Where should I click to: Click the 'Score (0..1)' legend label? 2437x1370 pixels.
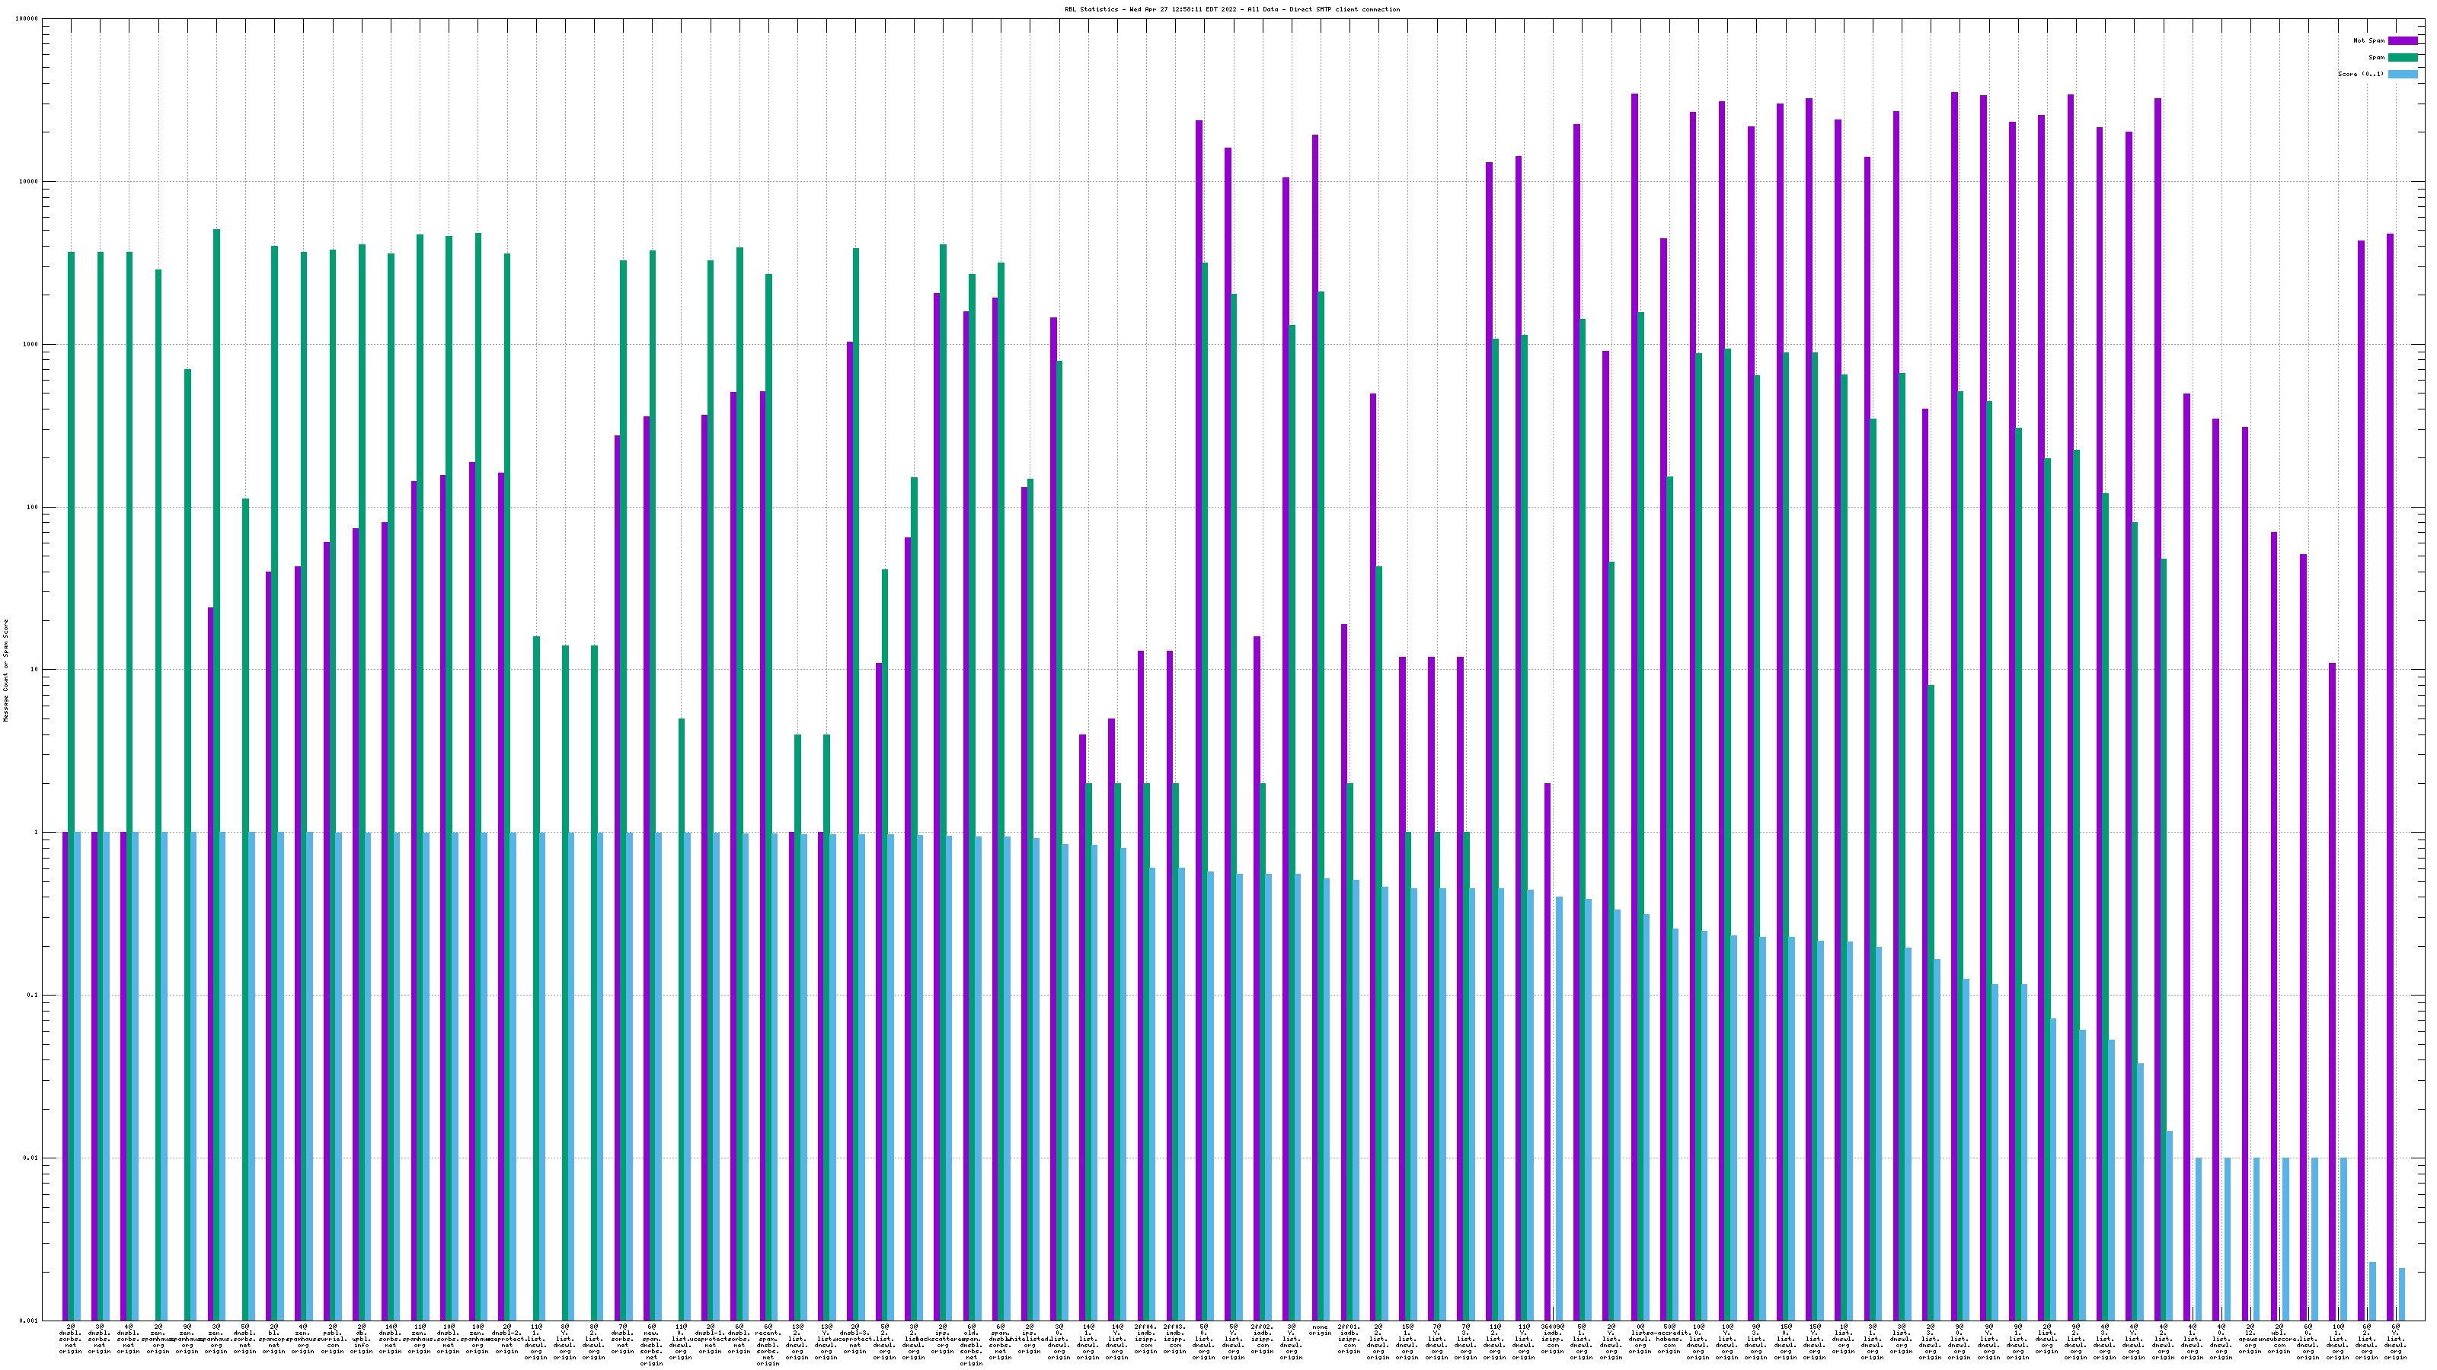(x=2360, y=74)
